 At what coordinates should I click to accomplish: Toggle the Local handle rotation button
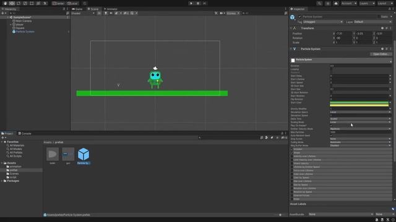click(x=72, y=3)
